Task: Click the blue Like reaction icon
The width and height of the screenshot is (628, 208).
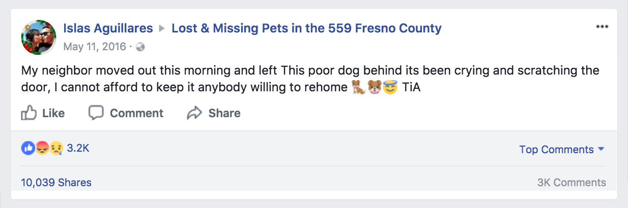Action: [27, 148]
